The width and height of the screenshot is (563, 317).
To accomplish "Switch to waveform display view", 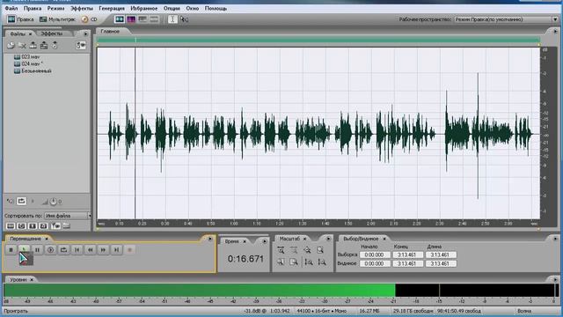I will 120,19.
